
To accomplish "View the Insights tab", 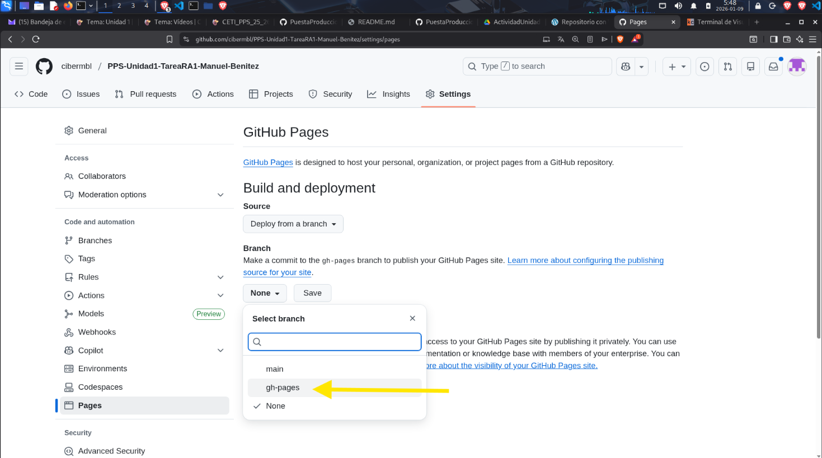I will 389,94.
